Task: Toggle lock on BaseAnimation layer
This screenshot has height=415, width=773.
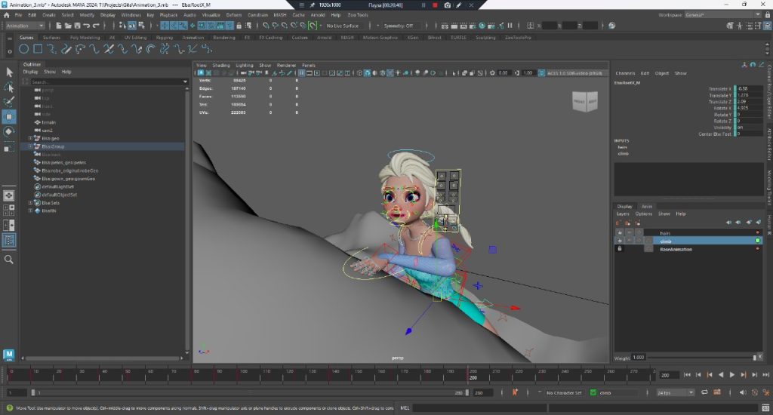Action: [x=620, y=249]
